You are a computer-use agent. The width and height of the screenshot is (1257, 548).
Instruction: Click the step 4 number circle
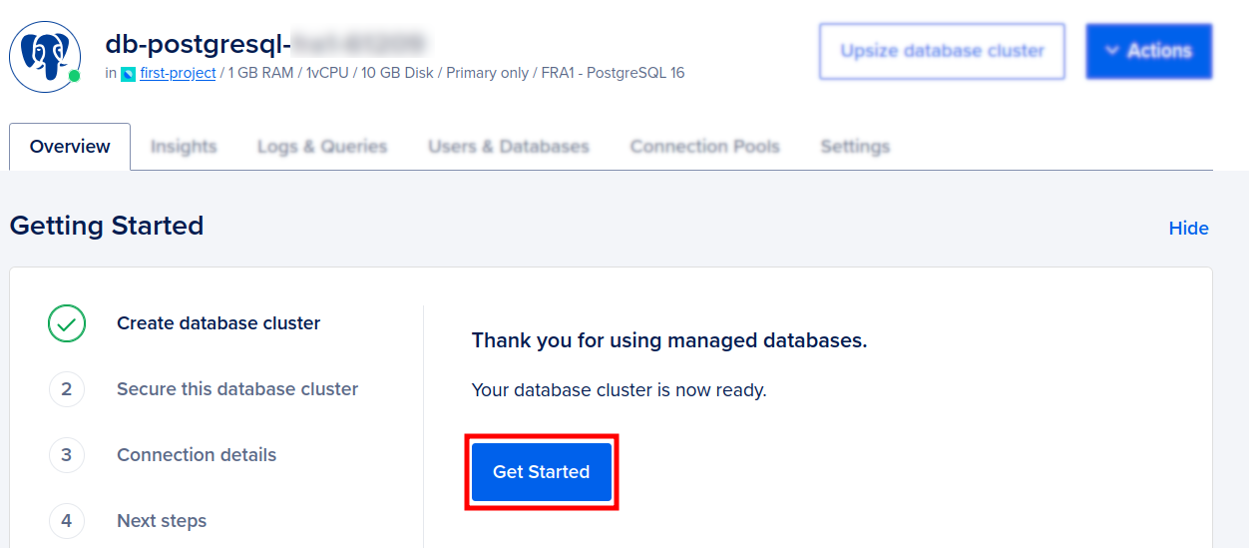coord(67,521)
